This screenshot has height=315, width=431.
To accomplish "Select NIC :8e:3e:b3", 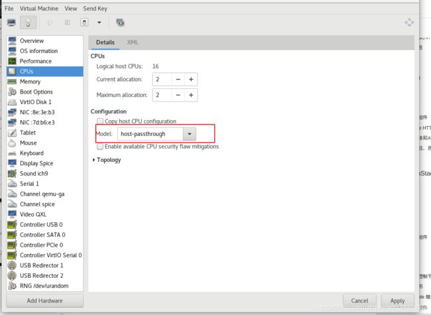I will tap(45, 112).
